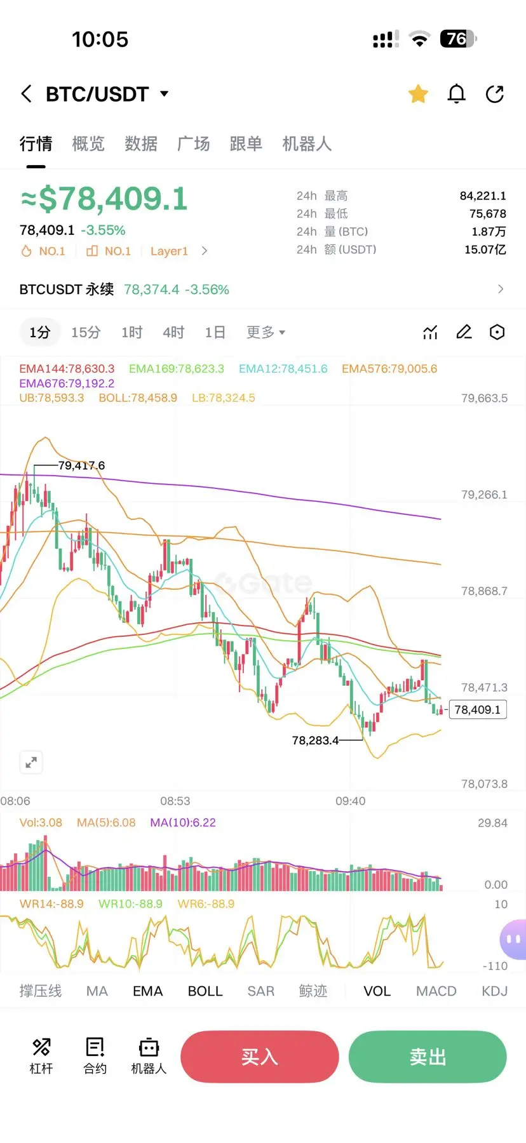Screen dimensions: 526x1143
Task: Toggle the KDJ sub-indicator
Action: click(x=495, y=991)
